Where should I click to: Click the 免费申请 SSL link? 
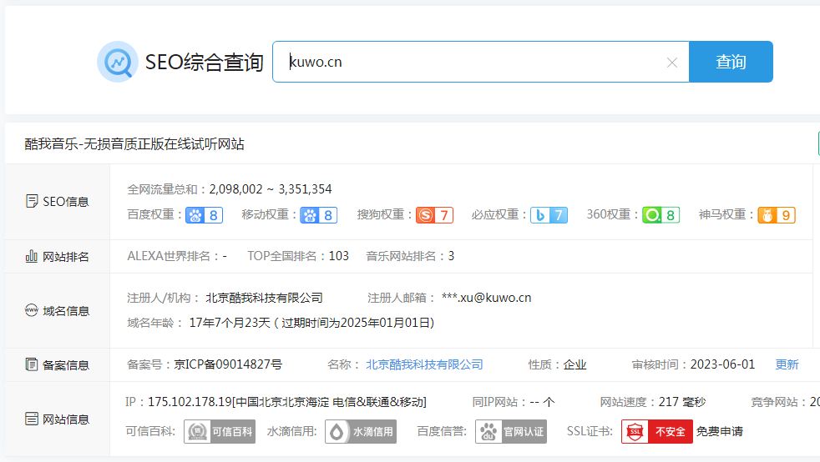720,432
